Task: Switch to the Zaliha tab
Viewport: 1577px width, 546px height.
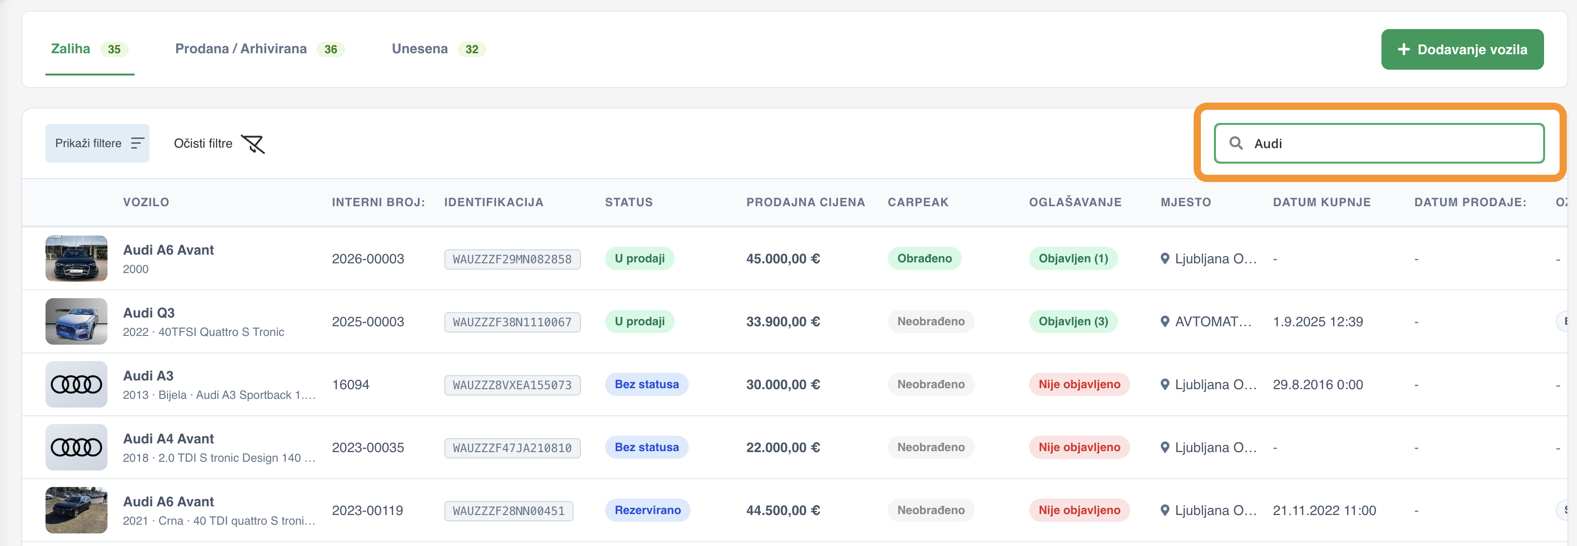Action: pyautogui.click(x=90, y=49)
